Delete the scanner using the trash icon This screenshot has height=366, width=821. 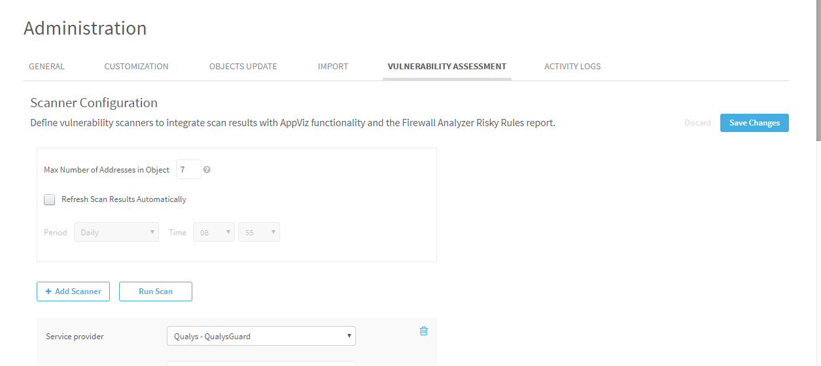(423, 331)
